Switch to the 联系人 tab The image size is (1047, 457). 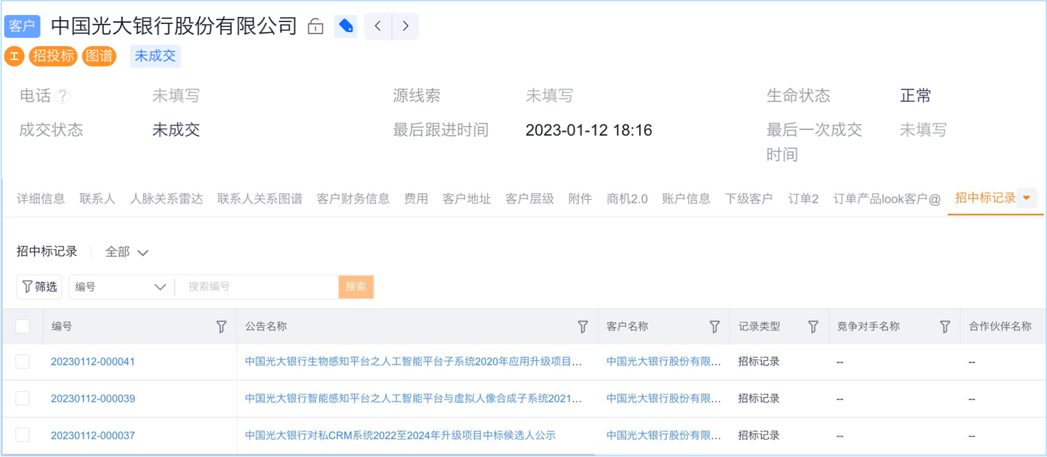[97, 199]
